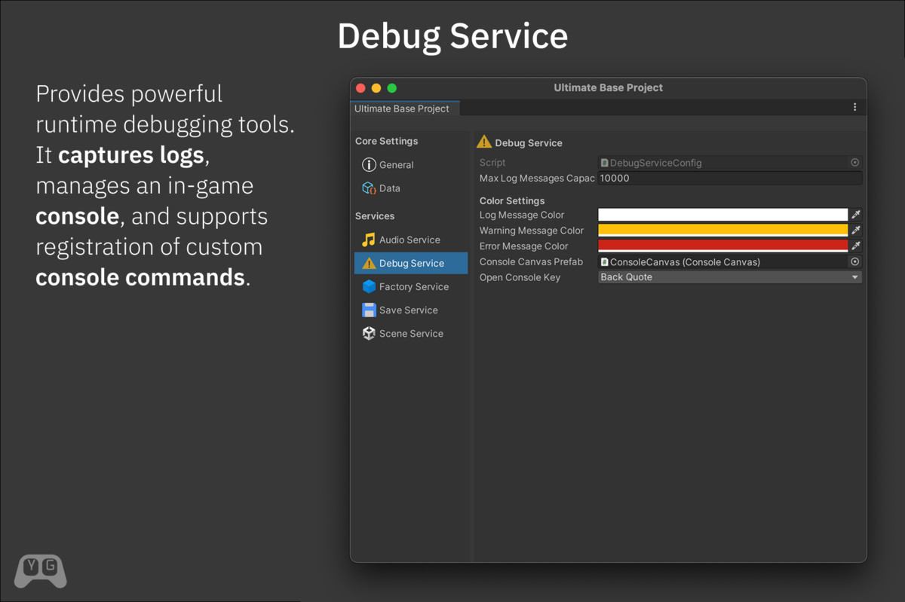Click the red Error Message Color swatch
Viewport: 905px width, 602px height.
click(722, 246)
